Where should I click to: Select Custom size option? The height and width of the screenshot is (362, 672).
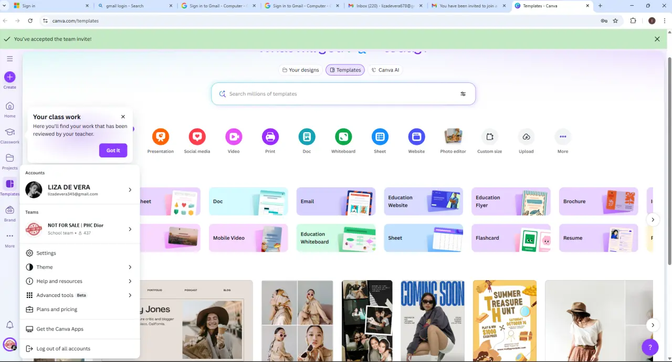coord(490,141)
